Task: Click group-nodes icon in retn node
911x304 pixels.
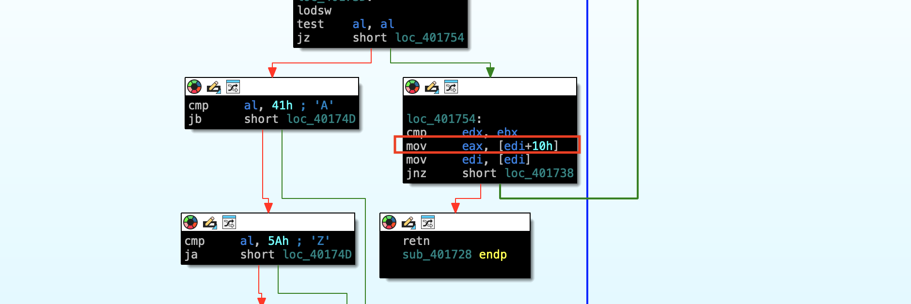Action: click(428, 223)
